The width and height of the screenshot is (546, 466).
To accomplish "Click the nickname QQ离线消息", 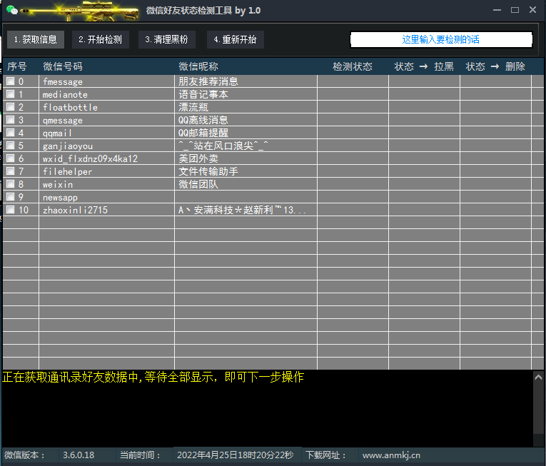I will (x=203, y=120).
